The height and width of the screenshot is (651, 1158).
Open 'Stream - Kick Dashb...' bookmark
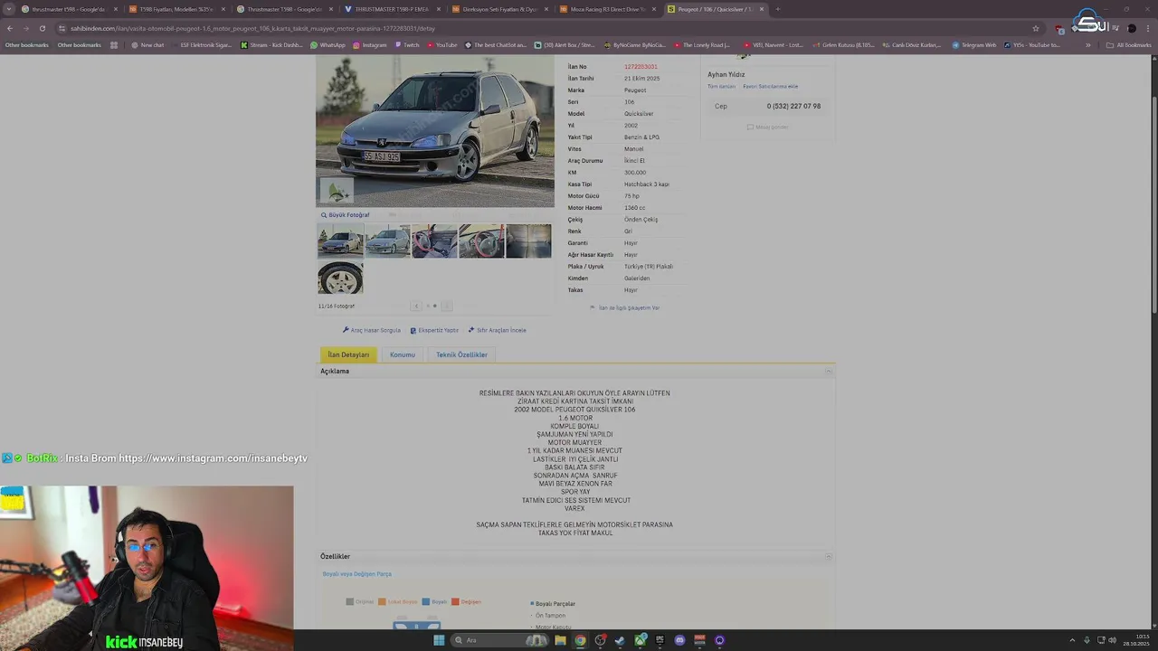pos(271,45)
